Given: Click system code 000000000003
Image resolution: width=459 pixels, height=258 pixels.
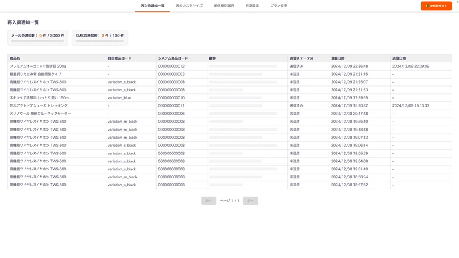Looking at the screenshot, I should [x=171, y=75].
